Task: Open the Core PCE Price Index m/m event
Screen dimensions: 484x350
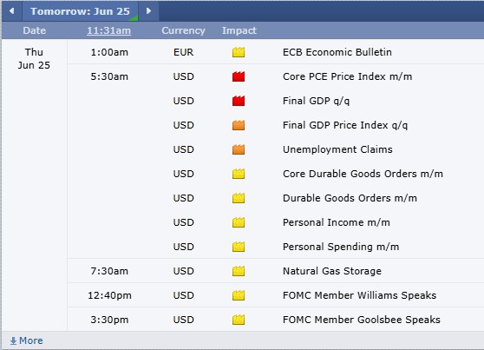Action: [347, 76]
